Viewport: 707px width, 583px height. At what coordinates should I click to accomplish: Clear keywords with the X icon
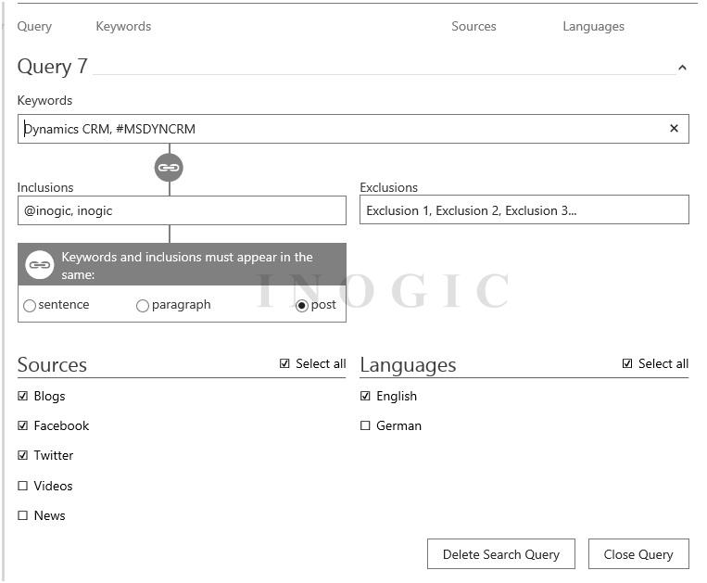[x=674, y=129]
